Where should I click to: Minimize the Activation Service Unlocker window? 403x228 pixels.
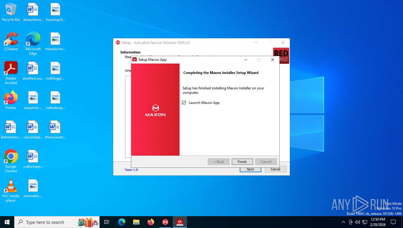tap(256, 43)
